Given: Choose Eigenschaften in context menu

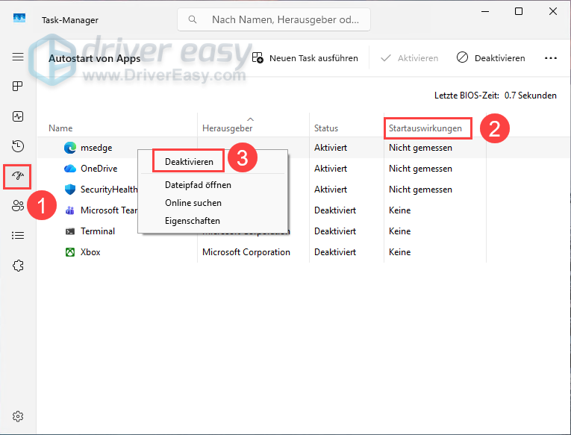Looking at the screenshot, I should point(193,221).
